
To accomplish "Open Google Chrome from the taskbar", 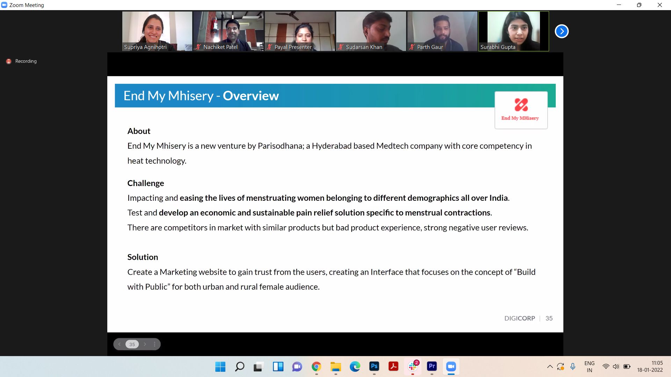I will click(x=316, y=367).
